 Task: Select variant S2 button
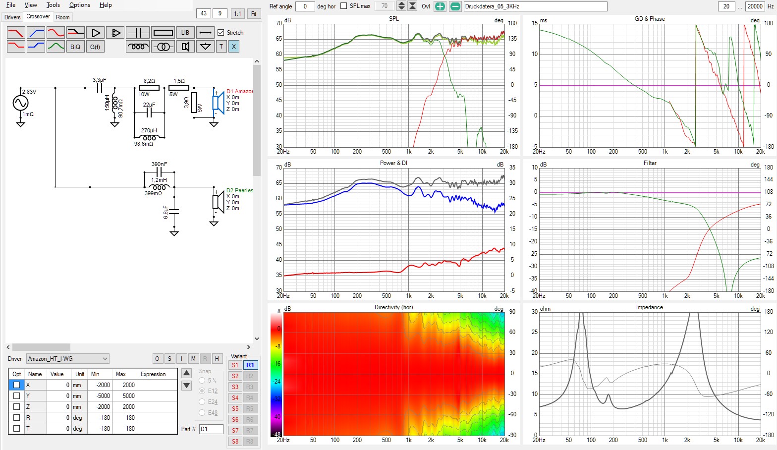[x=235, y=376]
